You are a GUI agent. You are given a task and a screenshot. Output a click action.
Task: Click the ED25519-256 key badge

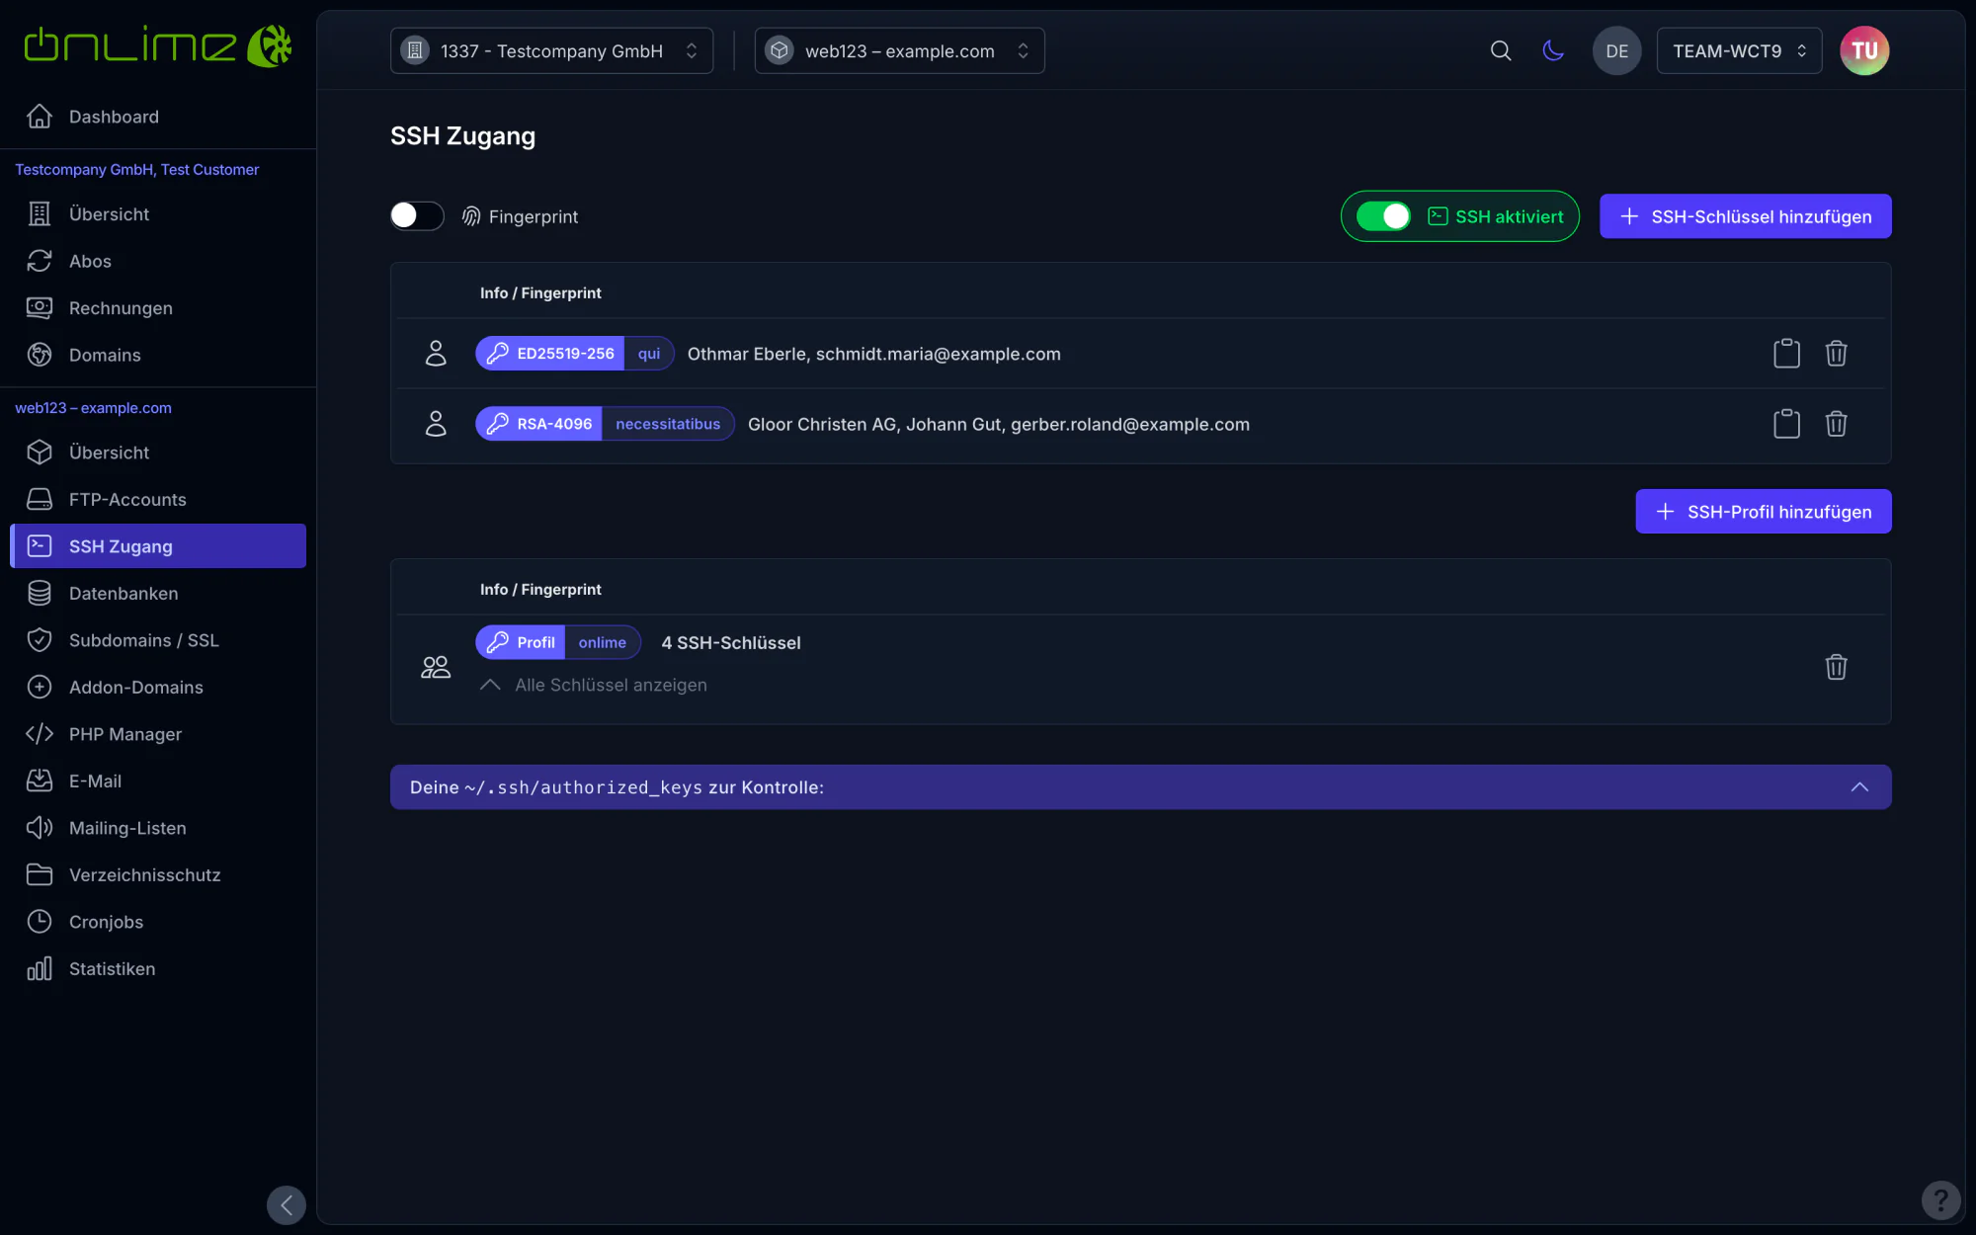tap(550, 353)
